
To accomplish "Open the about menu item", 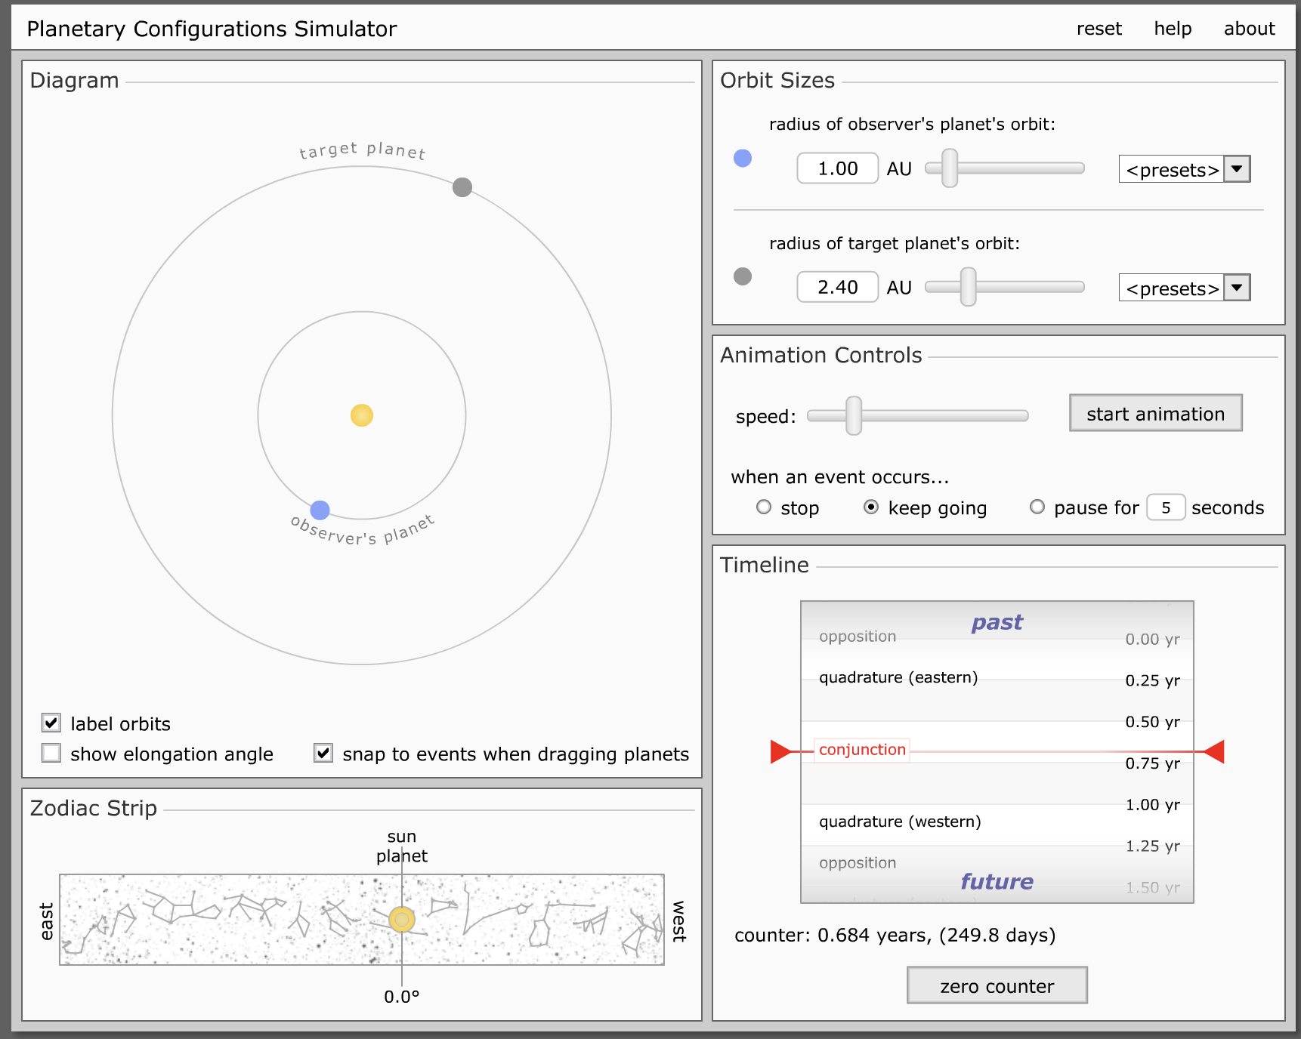I will click(x=1250, y=29).
